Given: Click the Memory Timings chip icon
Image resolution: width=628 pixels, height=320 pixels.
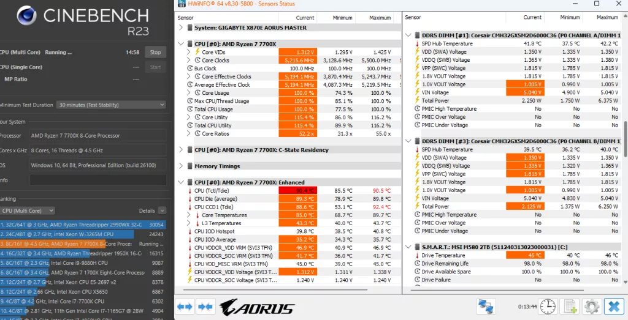Looking at the screenshot, I should pos(190,166).
